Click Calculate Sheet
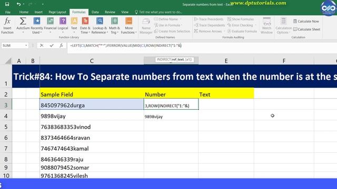Image resolution: width=337 pixels, height=189 pixels. 306,29
